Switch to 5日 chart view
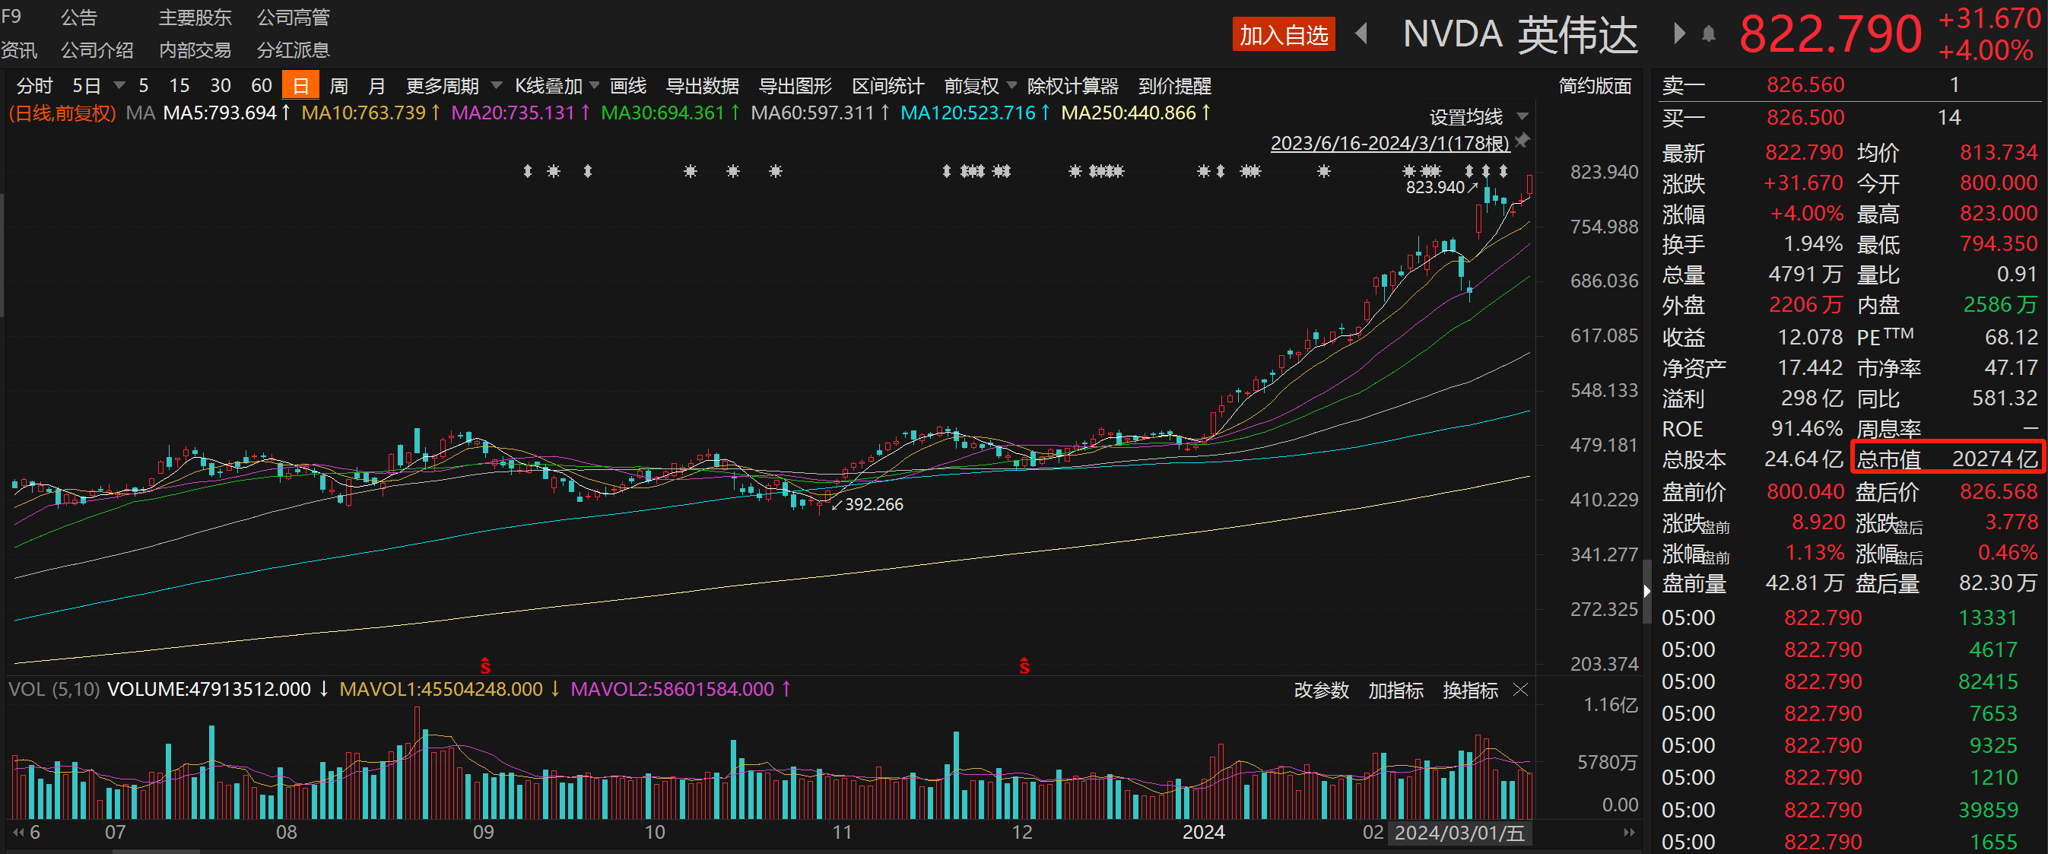Image resolution: width=2048 pixels, height=854 pixels. [x=87, y=85]
